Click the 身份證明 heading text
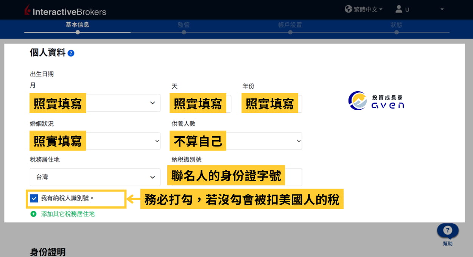The height and width of the screenshot is (257, 473). [48, 252]
